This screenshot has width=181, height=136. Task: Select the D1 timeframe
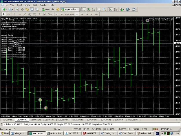tap(87, 14)
